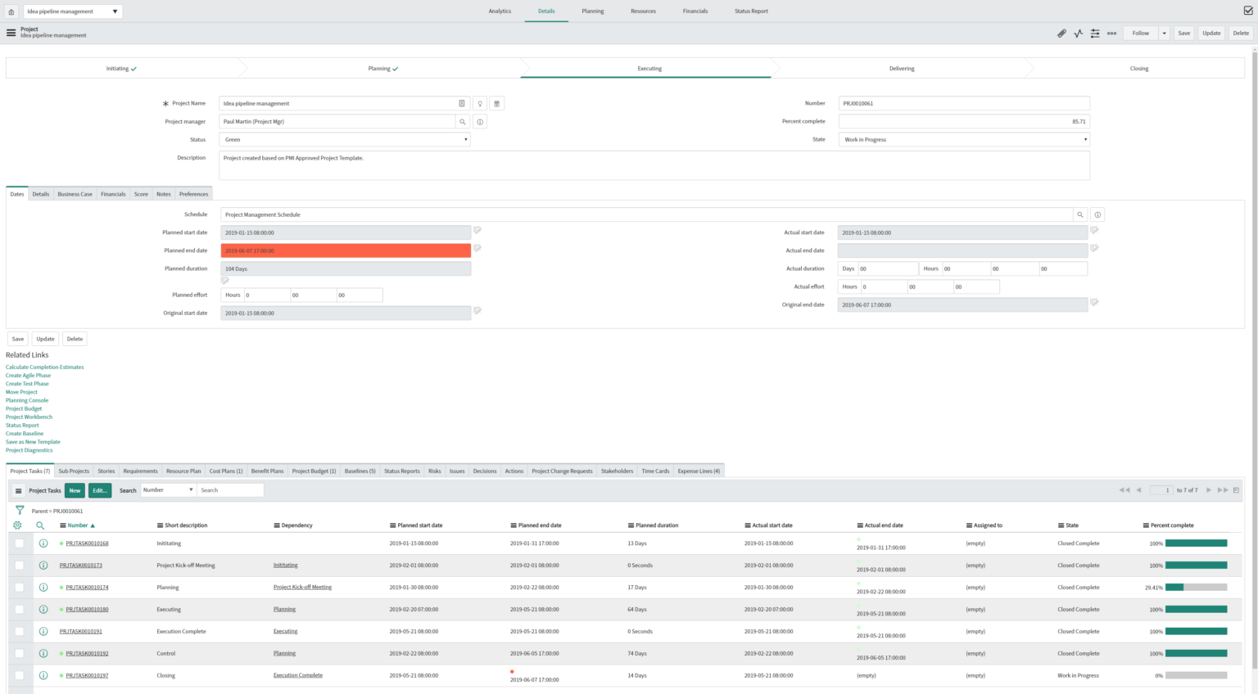Open the task link PRJTASK0010191
This screenshot has height=694, width=1258.
coord(79,631)
